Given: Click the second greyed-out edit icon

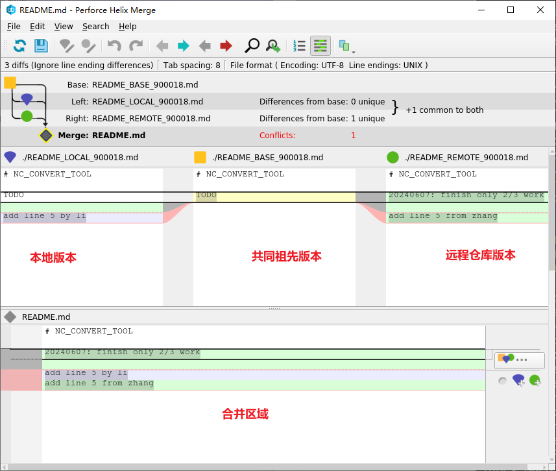Looking at the screenshot, I should click(88, 46).
